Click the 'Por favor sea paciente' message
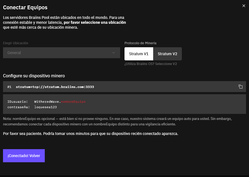 tap(90, 134)
